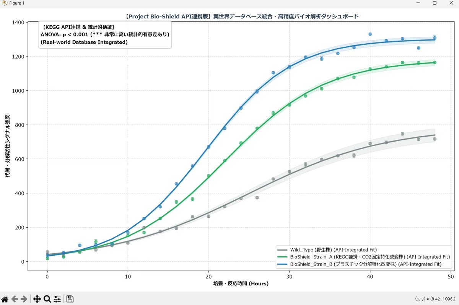Reset the plot to original view (Home)
Image resolution: width=459 pixels, height=305 pixels.
click(5, 299)
